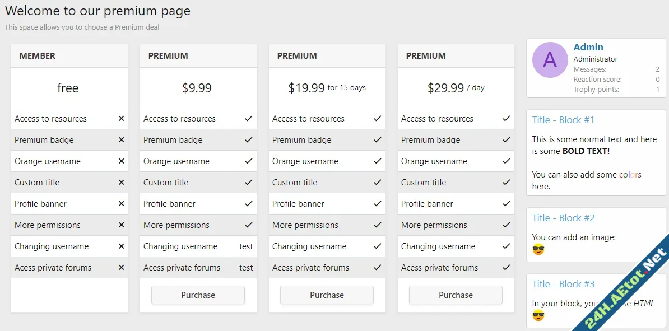Screen dimensions: 669x331
Task: Click the Trophy points value in Admin panel
Action: coord(658,89)
